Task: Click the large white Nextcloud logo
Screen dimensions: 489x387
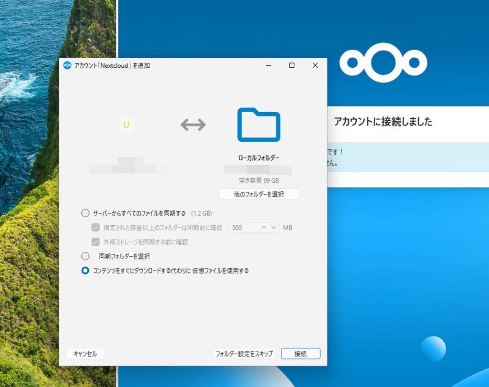Action: [383, 63]
